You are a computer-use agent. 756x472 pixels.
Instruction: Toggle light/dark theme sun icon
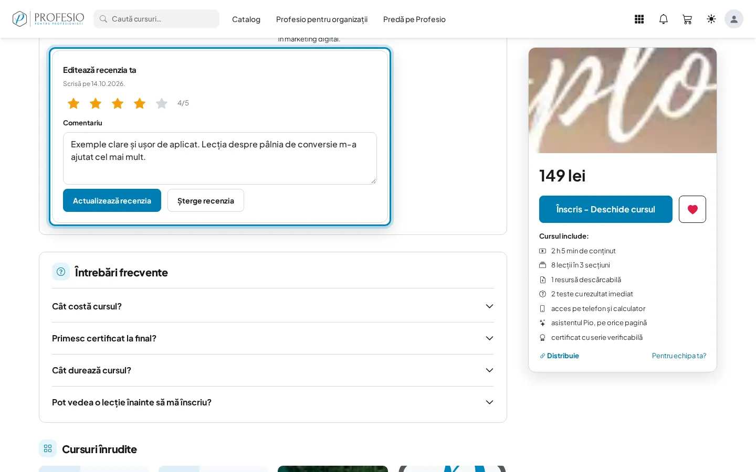[x=711, y=19]
